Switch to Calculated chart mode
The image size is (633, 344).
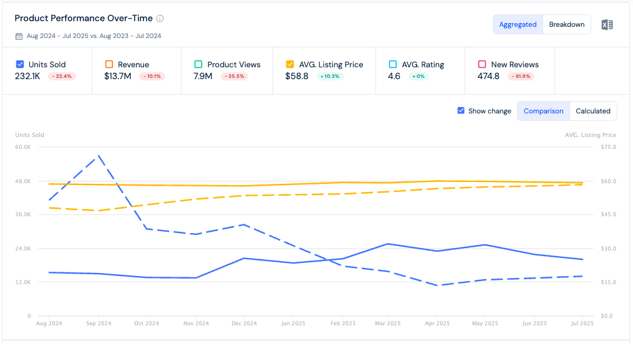(x=592, y=111)
